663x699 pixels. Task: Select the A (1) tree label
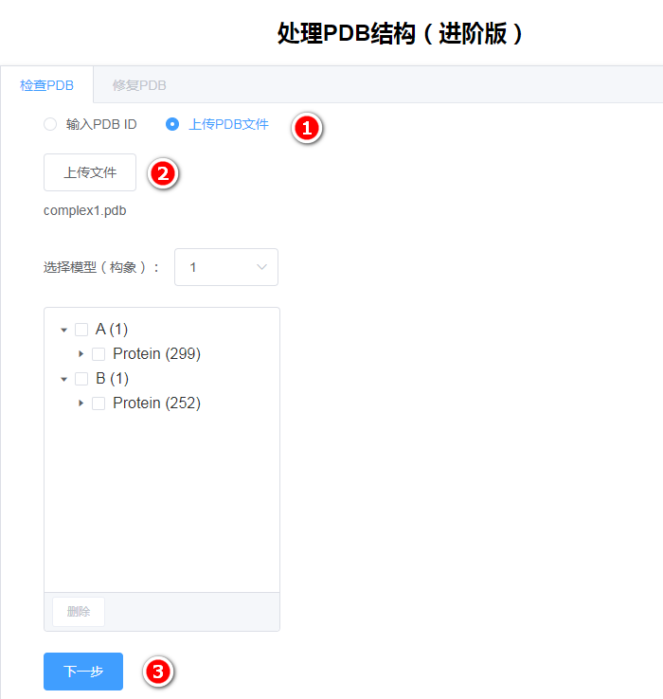click(112, 330)
